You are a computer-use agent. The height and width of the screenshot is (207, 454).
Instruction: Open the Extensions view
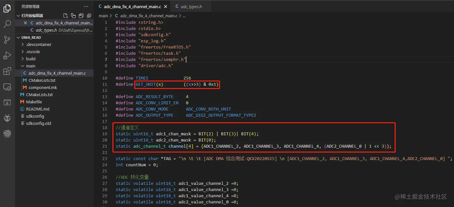click(7, 71)
